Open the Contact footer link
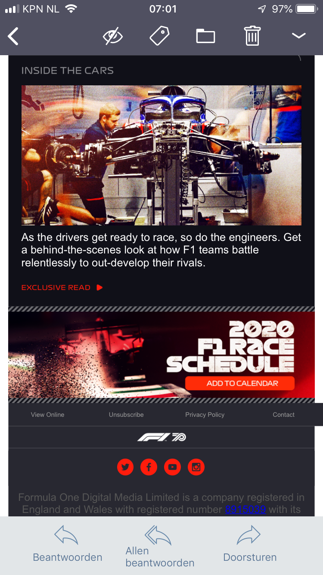This screenshot has width=323, height=575. point(283,415)
